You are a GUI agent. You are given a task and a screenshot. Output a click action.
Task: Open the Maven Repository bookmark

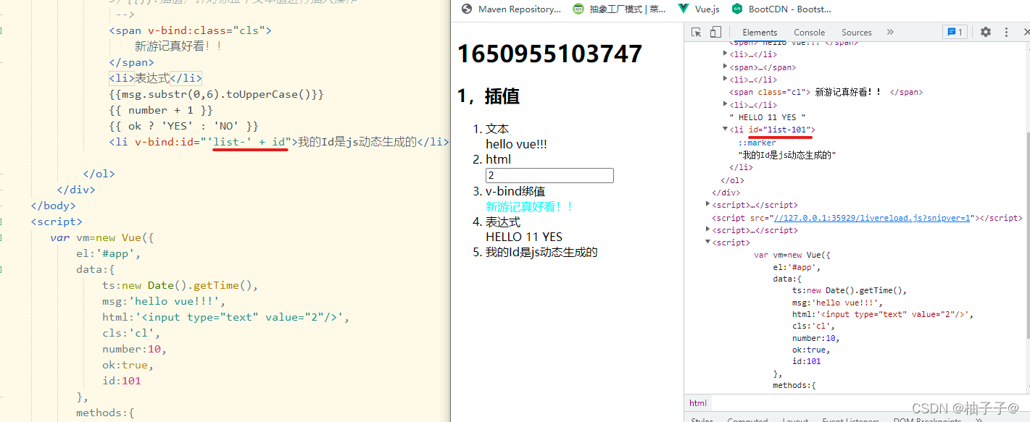[x=511, y=9]
